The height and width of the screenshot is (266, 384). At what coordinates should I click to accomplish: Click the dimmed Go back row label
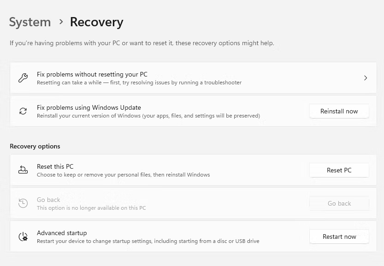[48, 200]
